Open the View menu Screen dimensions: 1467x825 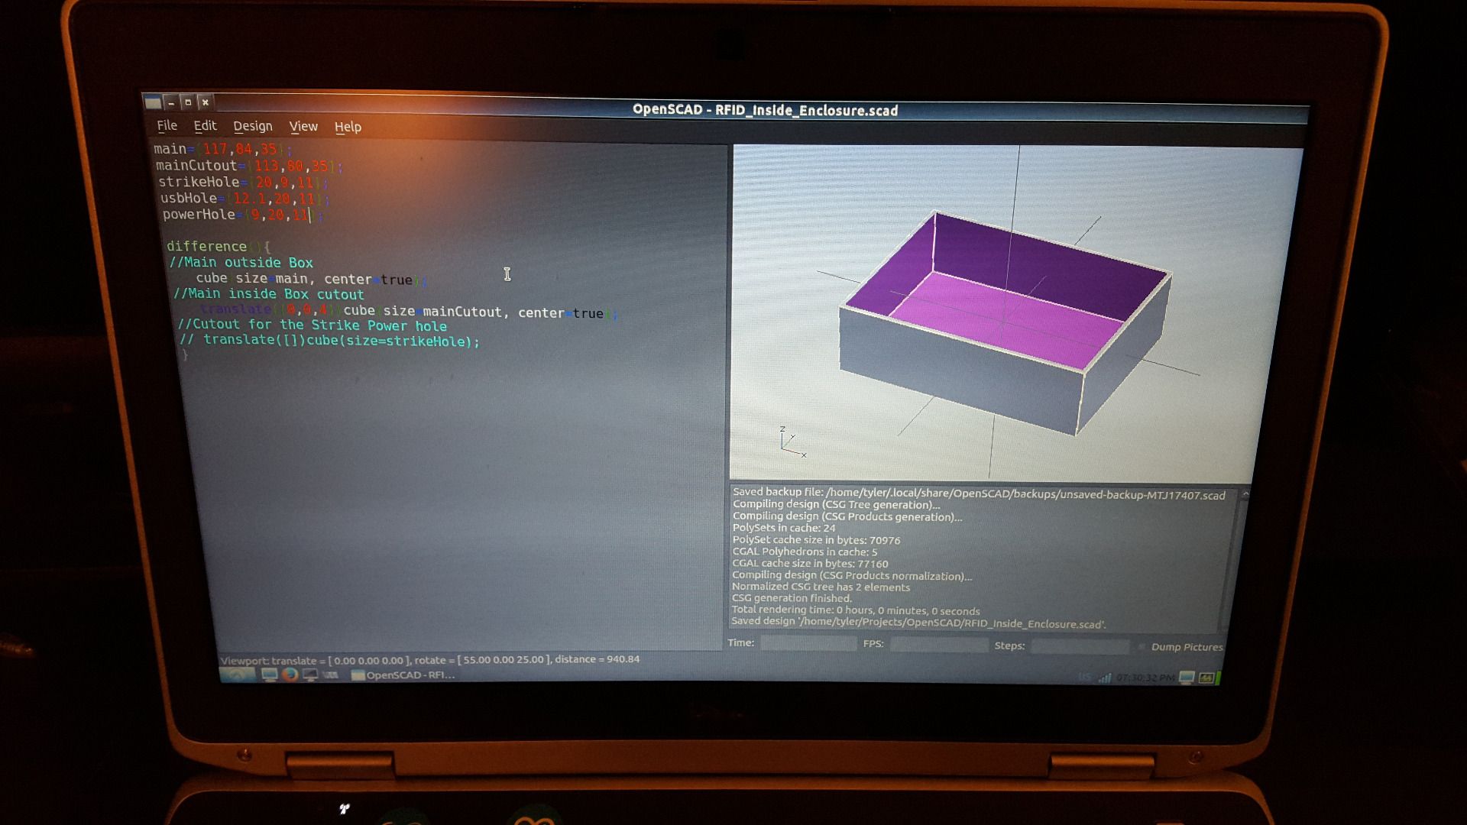pos(303,127)
